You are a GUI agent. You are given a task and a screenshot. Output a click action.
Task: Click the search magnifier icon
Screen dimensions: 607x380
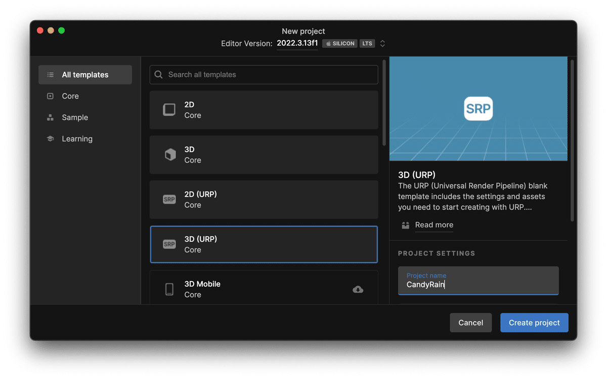158,74
